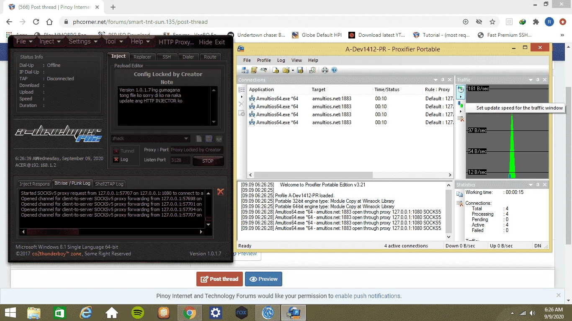
Task: Open View menu in Proxifier
Action: pos(296,60)
